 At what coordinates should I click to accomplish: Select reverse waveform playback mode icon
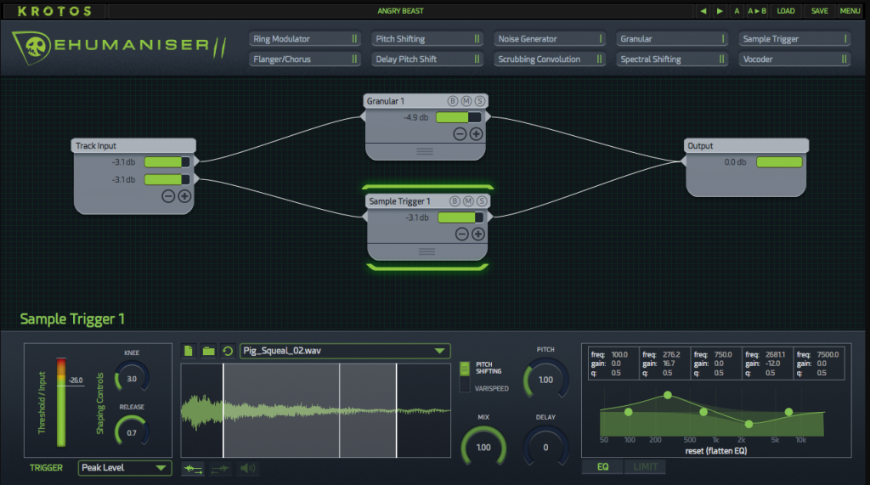tap(220, 469)
